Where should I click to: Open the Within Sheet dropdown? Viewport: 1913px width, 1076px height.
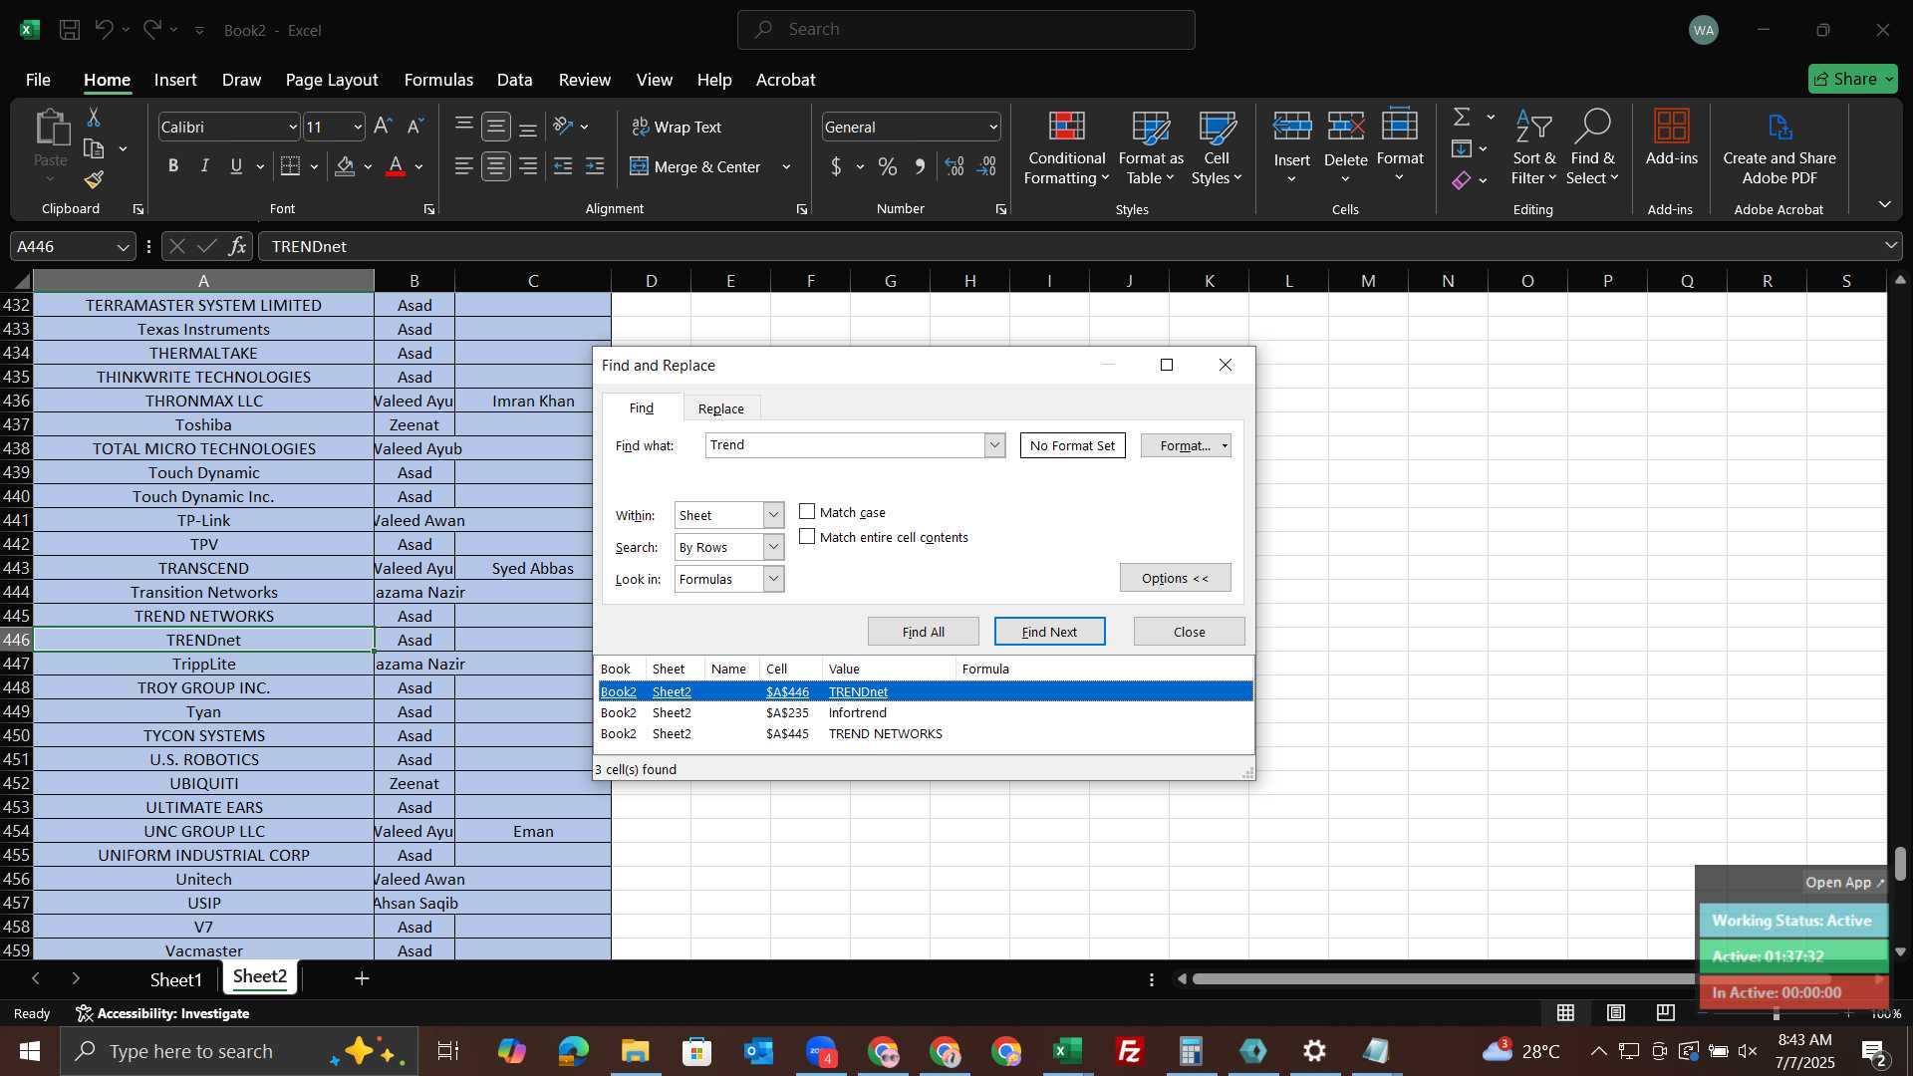pos(773,515)
